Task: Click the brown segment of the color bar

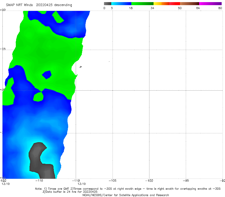Action: click(x=189, y=4)
